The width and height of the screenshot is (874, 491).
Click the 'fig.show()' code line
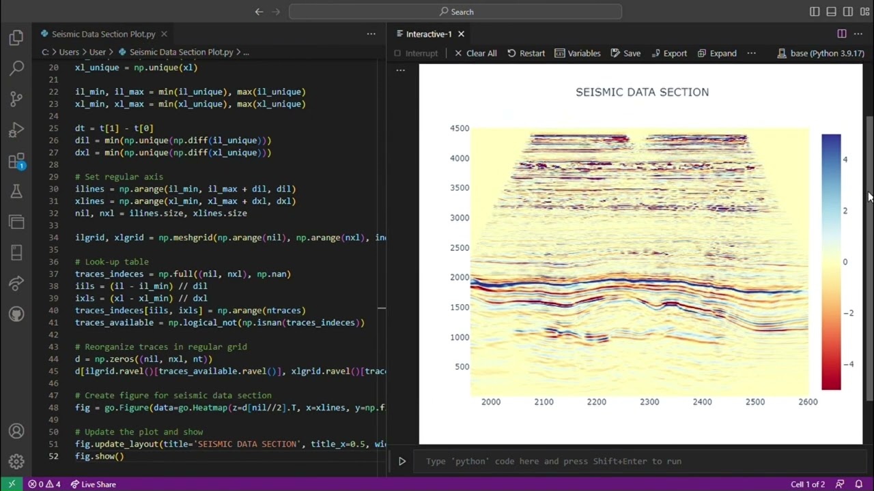(x=100, y=456)
